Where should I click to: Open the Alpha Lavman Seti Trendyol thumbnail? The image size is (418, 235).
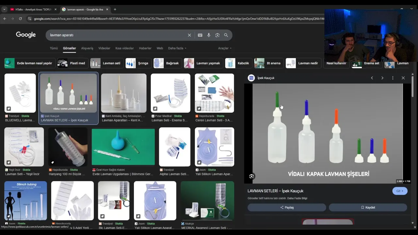(175, 147)
